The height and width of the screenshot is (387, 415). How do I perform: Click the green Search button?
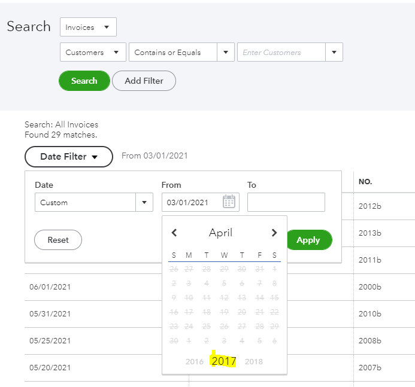84,81
